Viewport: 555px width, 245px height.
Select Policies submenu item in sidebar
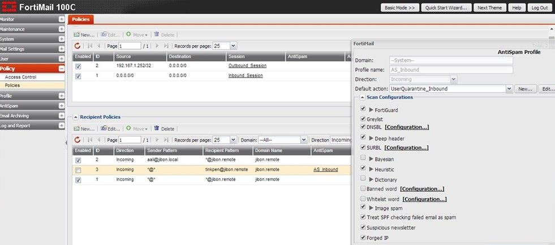tap(32, 85)
